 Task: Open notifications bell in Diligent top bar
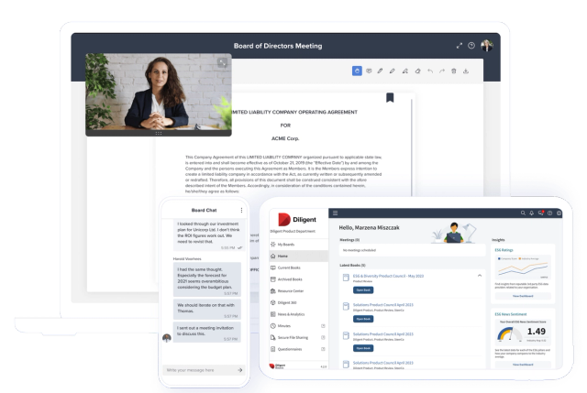coord(532,213)
